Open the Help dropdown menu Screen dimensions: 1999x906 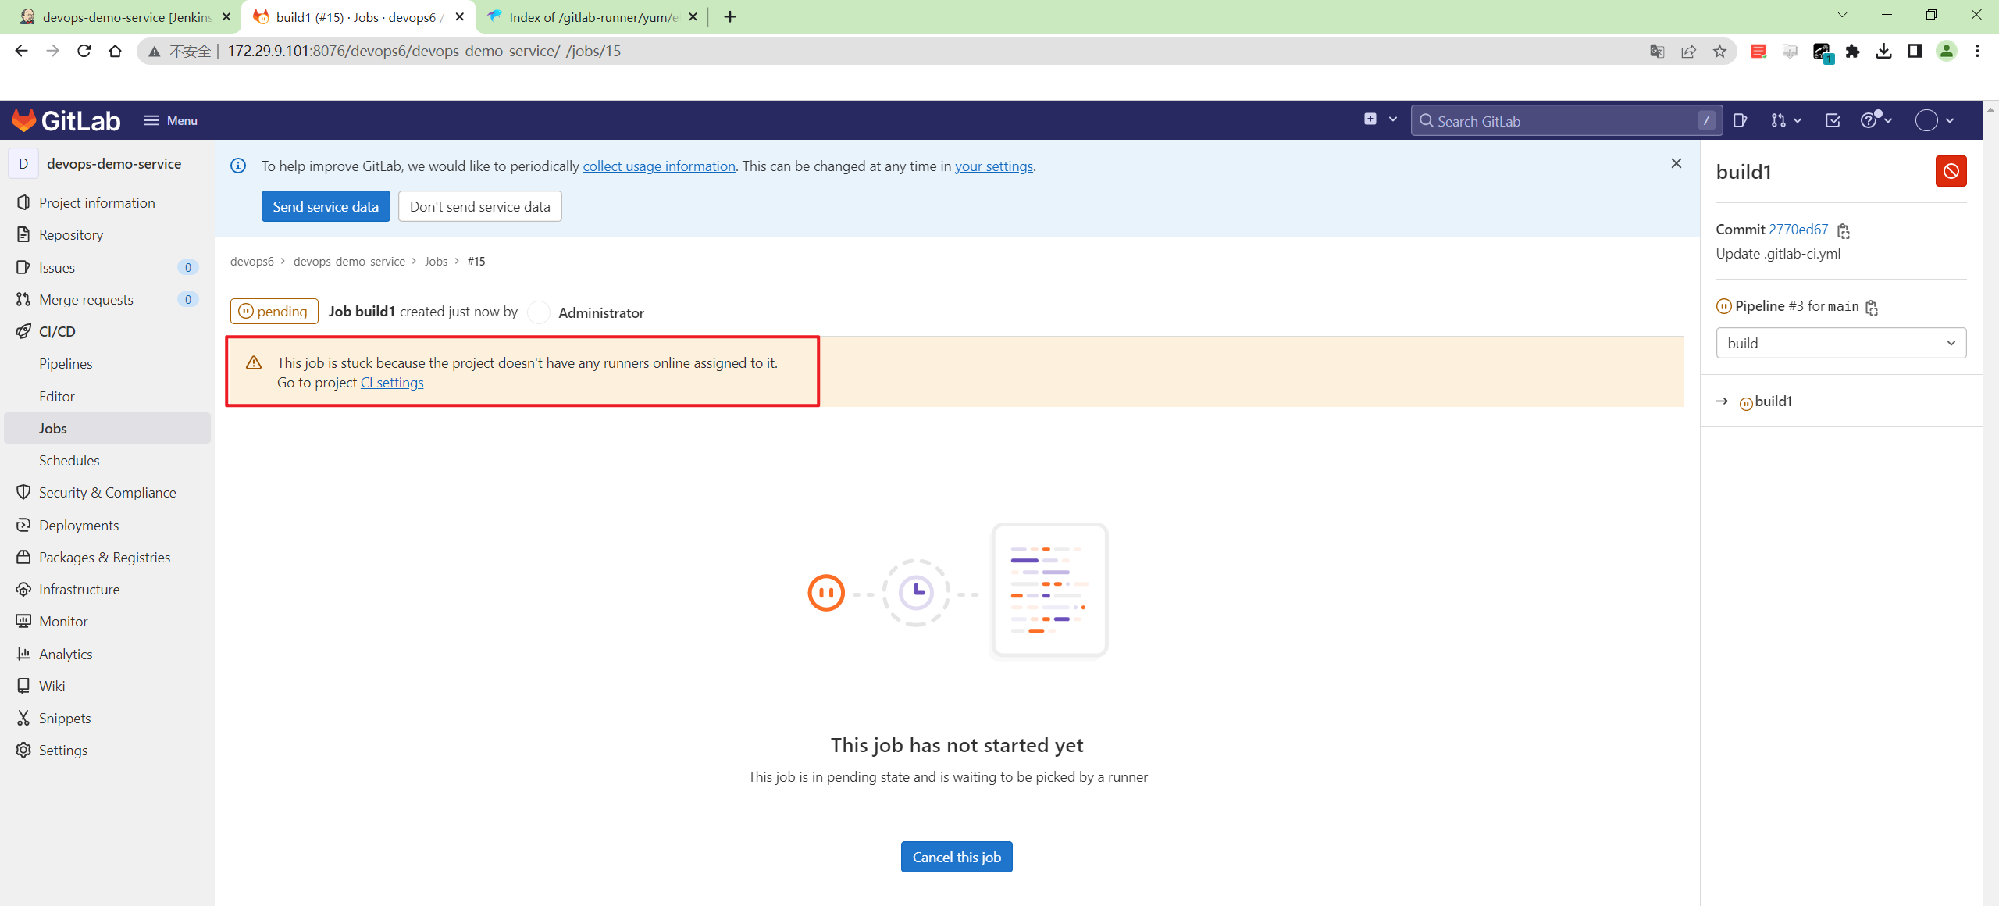point(1876,120)
